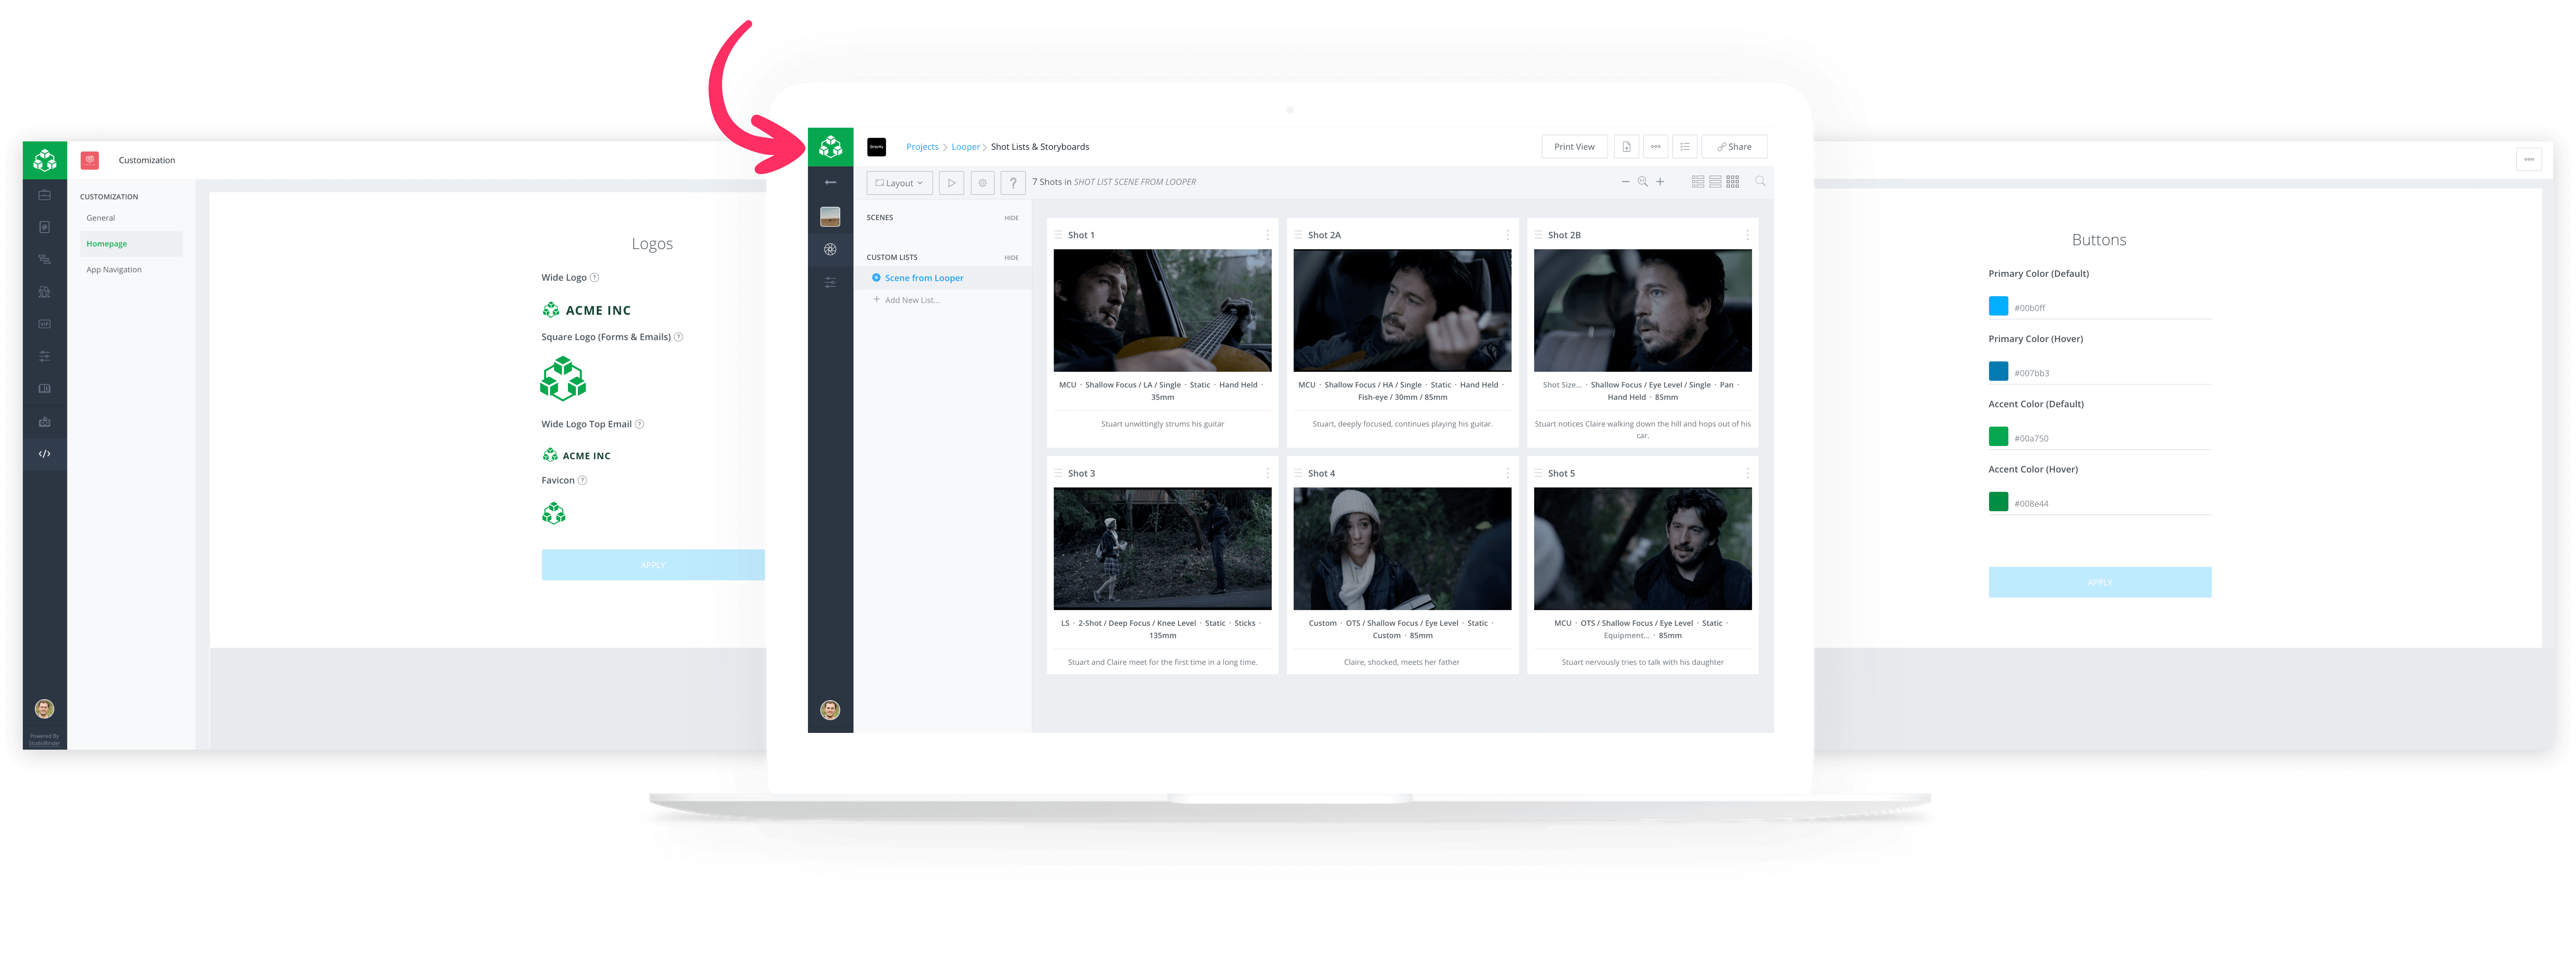Open Shot 1 three-dot options menu

point(1268,236)
